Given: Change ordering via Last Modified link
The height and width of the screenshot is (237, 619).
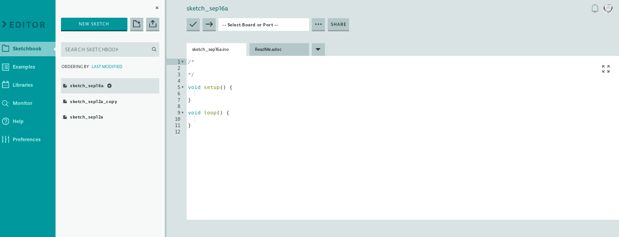Looking at the screenshot, I should click(x=107, y=67).
